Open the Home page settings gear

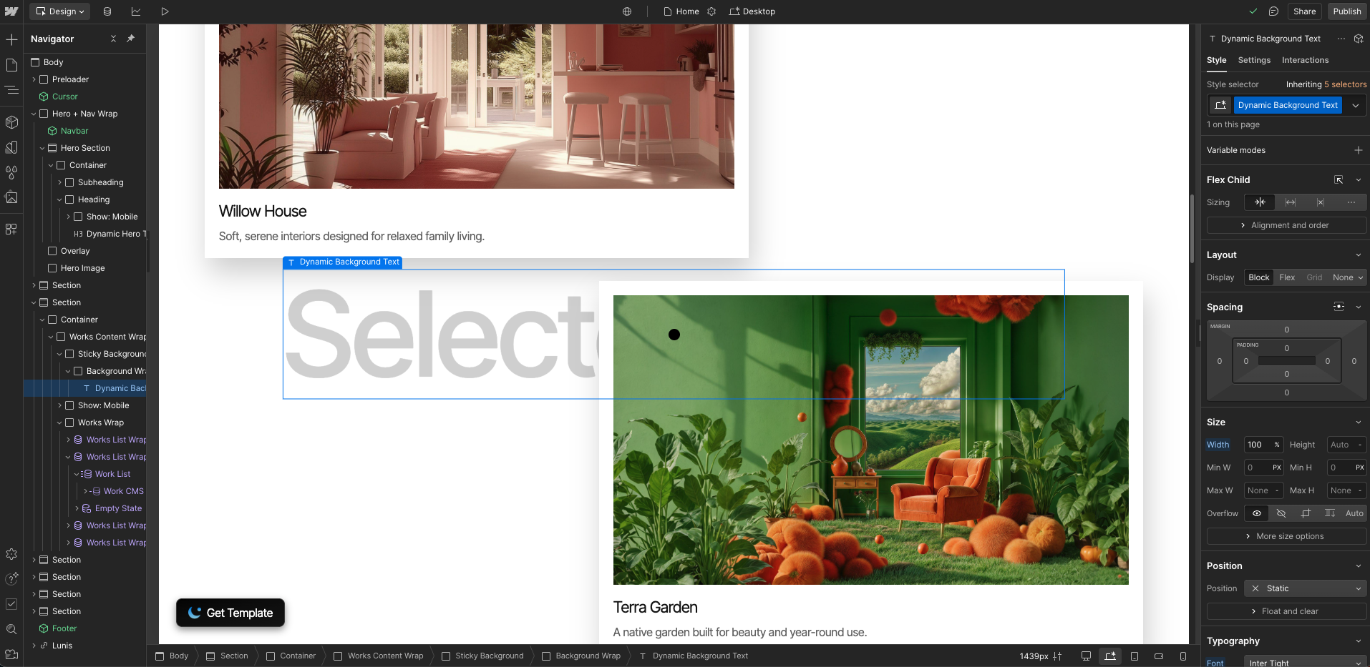click(711, 11)
